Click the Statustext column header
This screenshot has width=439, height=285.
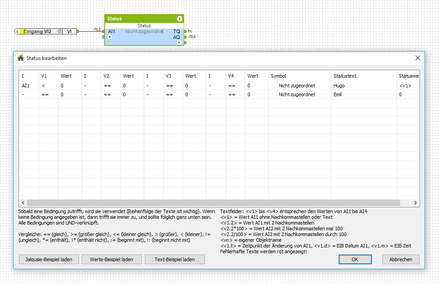tap(363, 76)
